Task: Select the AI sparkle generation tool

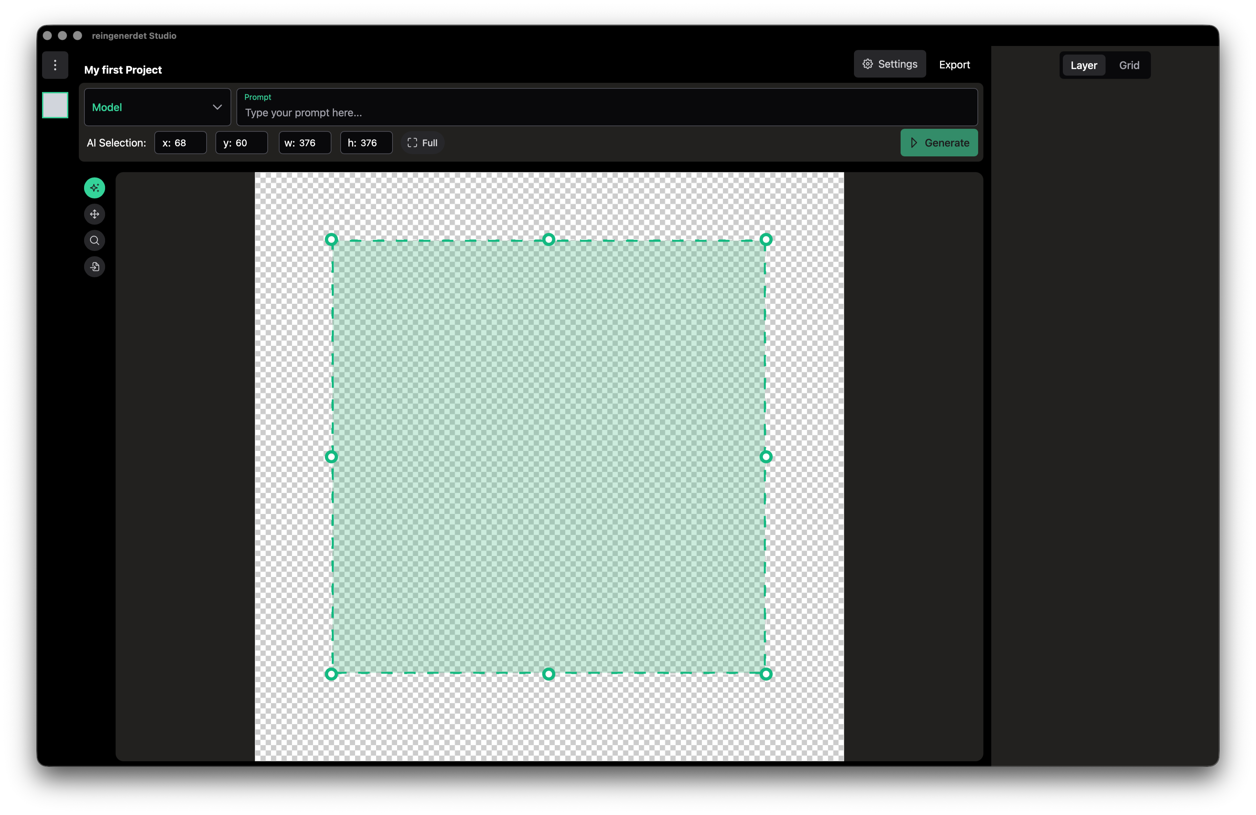Action: pyautogui.click(x=95, y=188)
